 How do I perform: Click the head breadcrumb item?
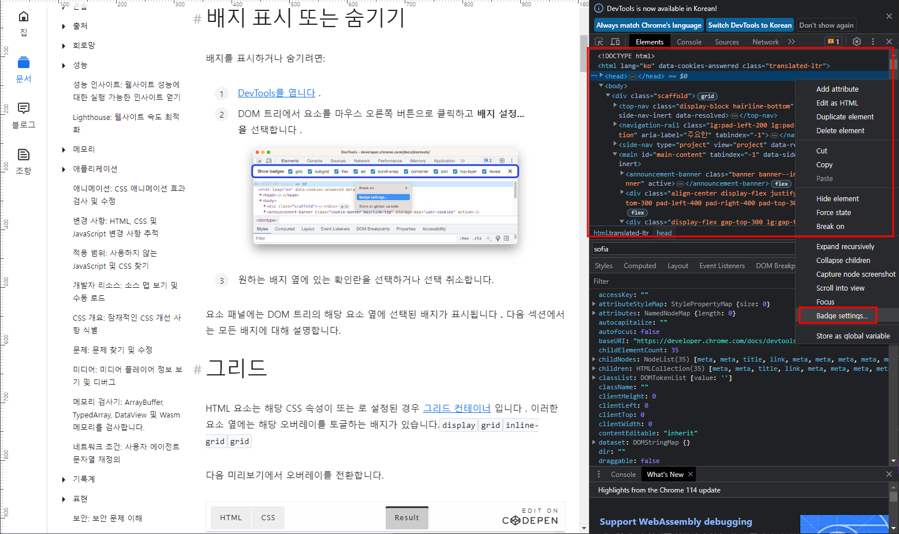tap(664, 233)
